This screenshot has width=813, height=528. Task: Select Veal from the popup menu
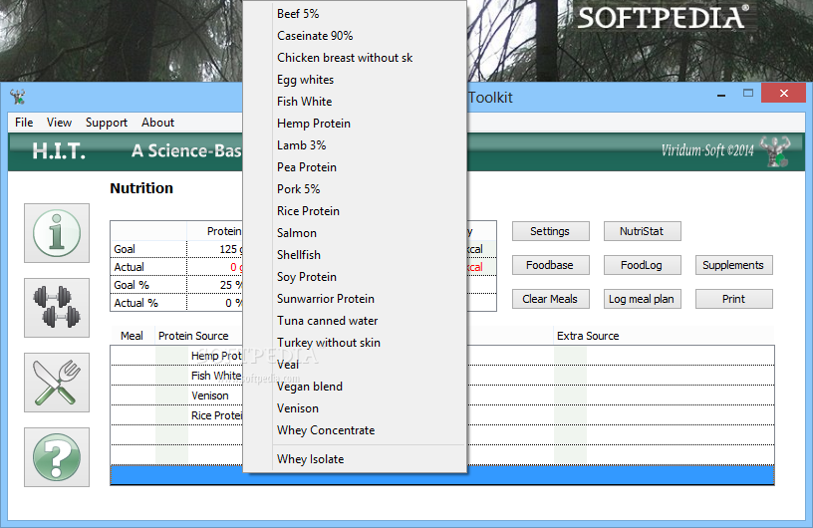click(x=355, y=365)
